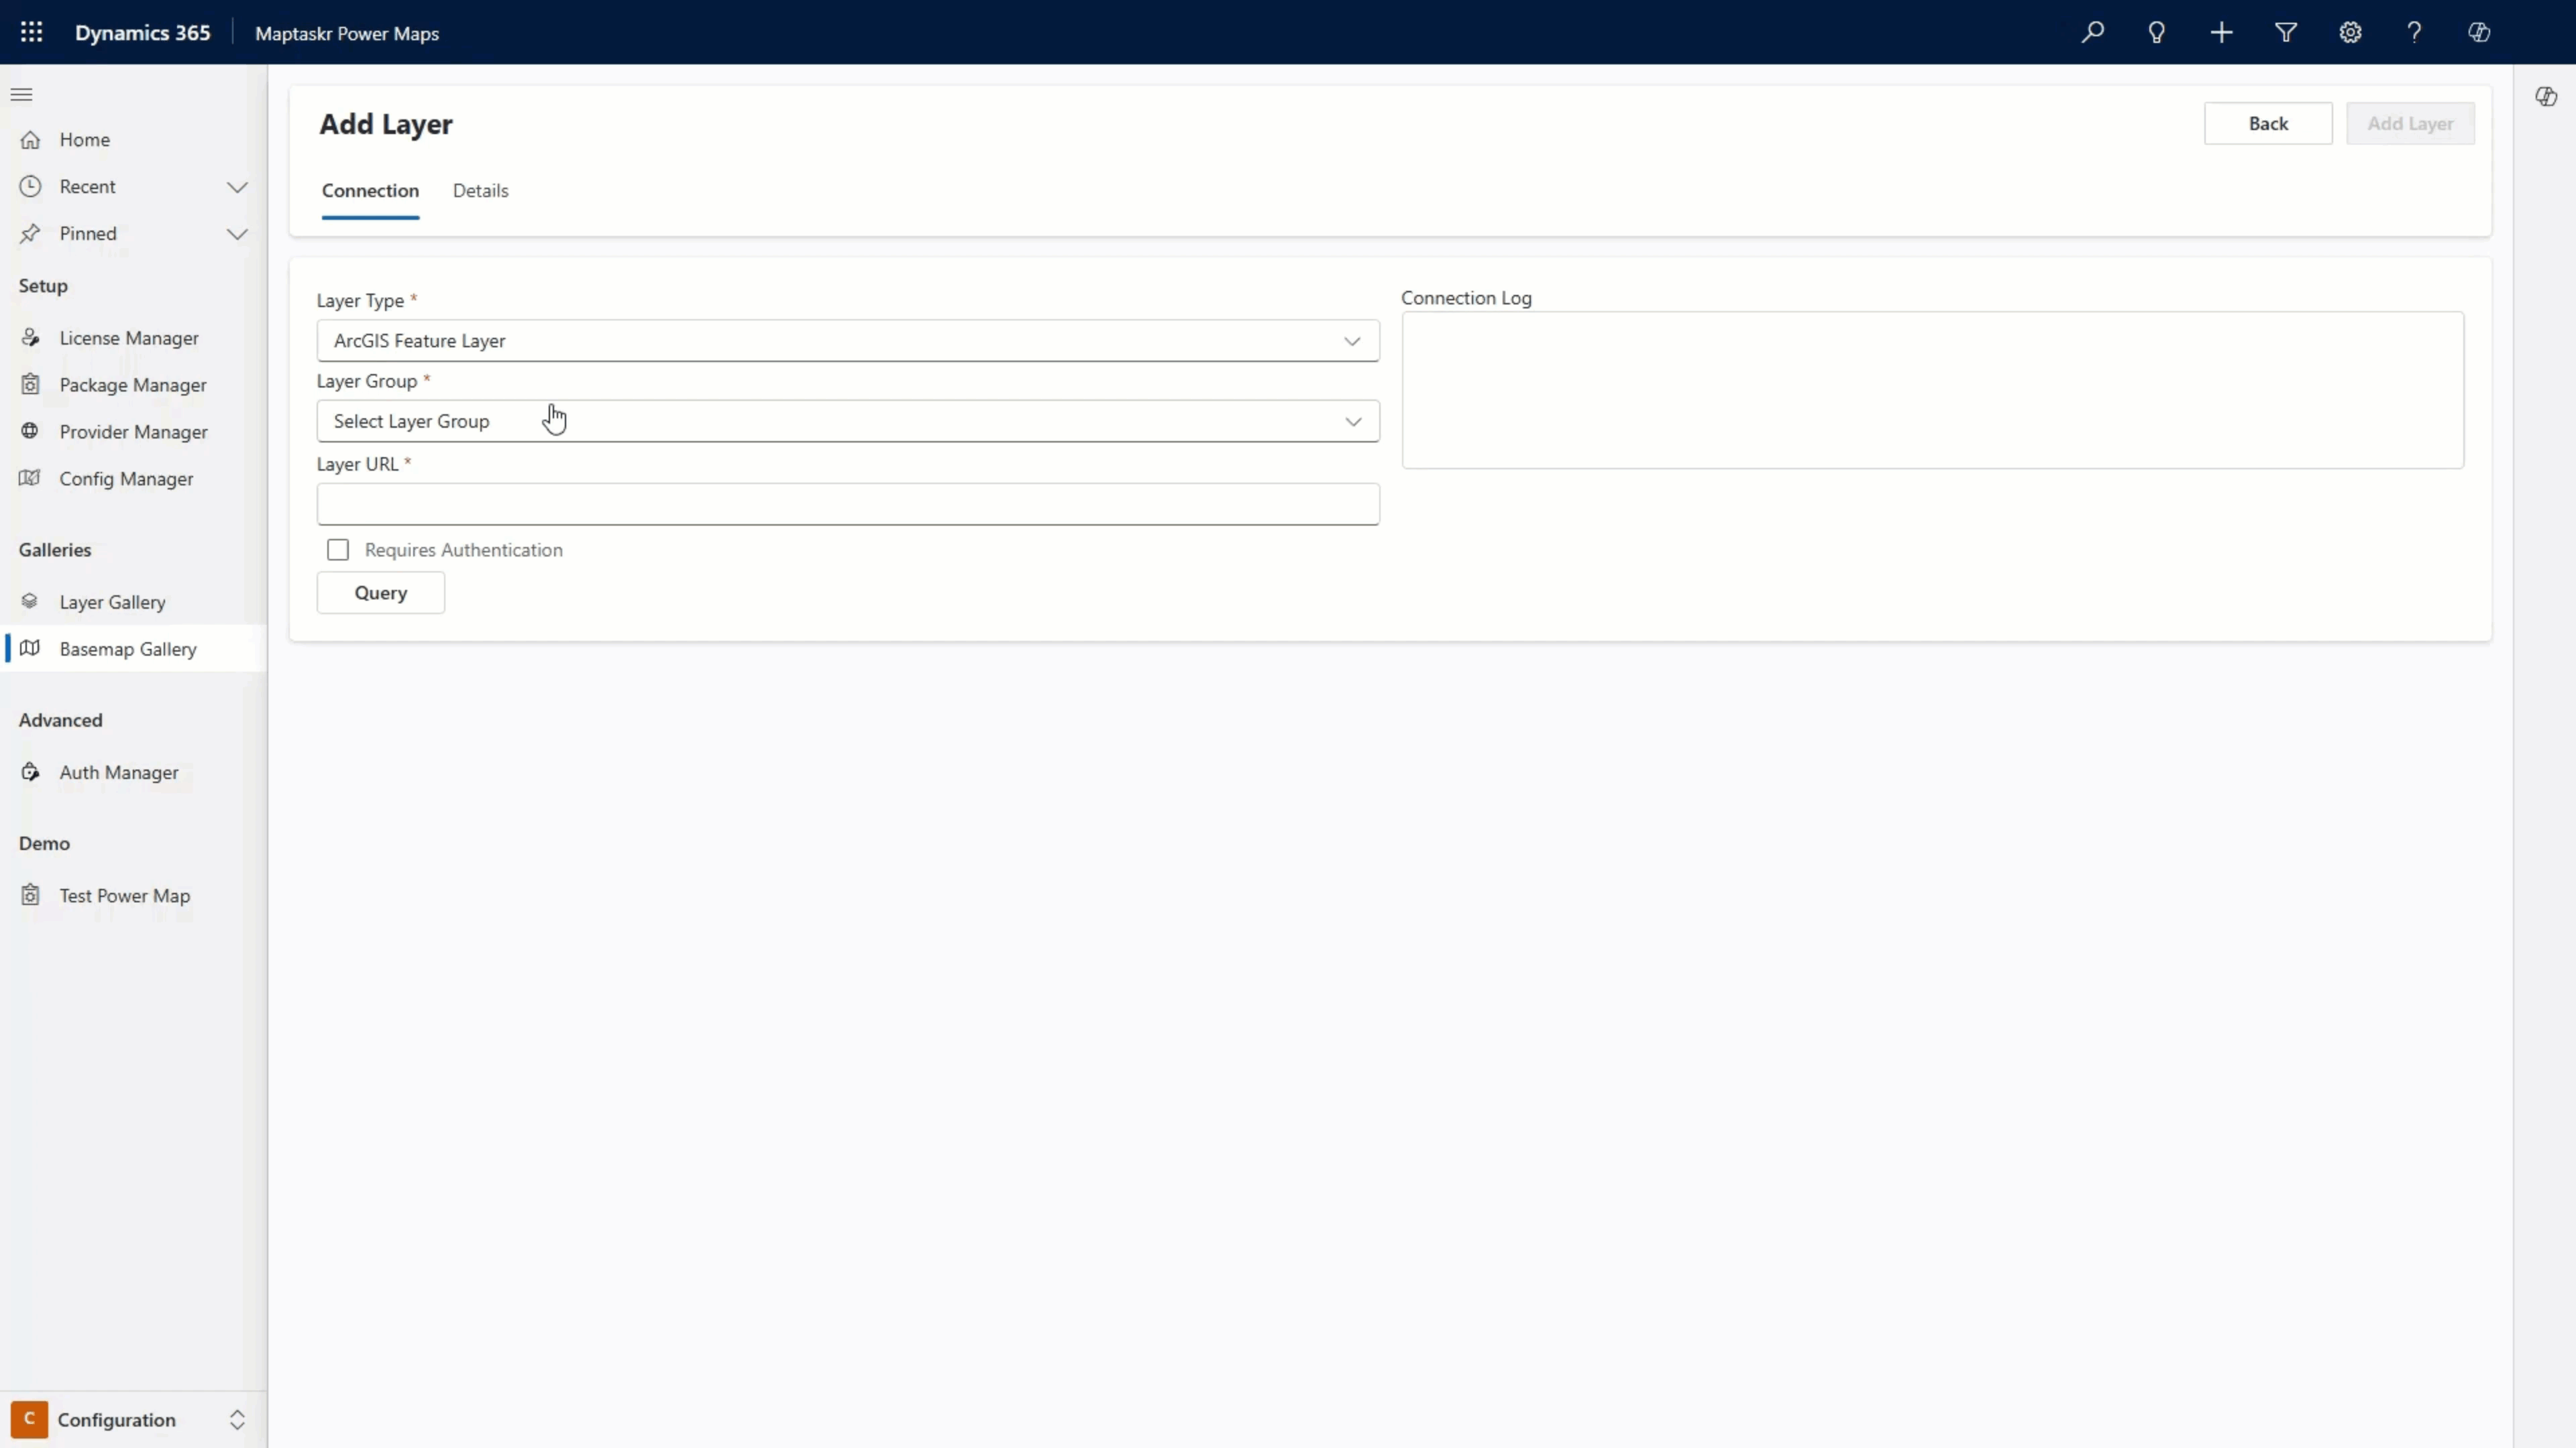Collapse the sidebar with the hamburger icon

[22, 94]
